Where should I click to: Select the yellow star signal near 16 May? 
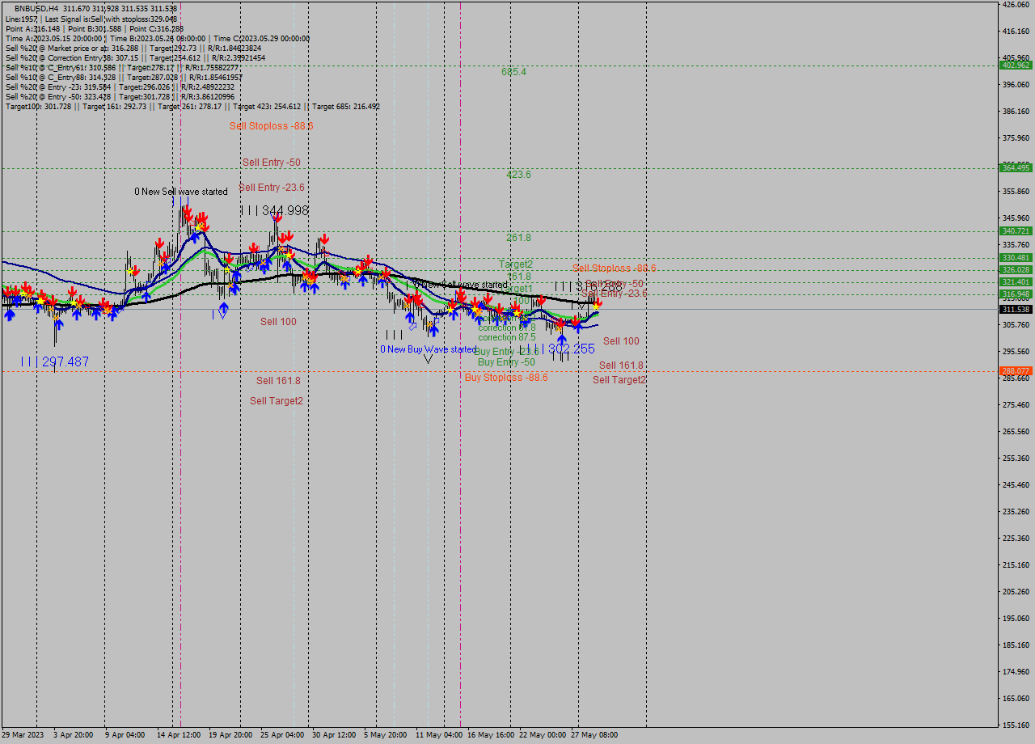pyautogui.click(x=475, y=309)
